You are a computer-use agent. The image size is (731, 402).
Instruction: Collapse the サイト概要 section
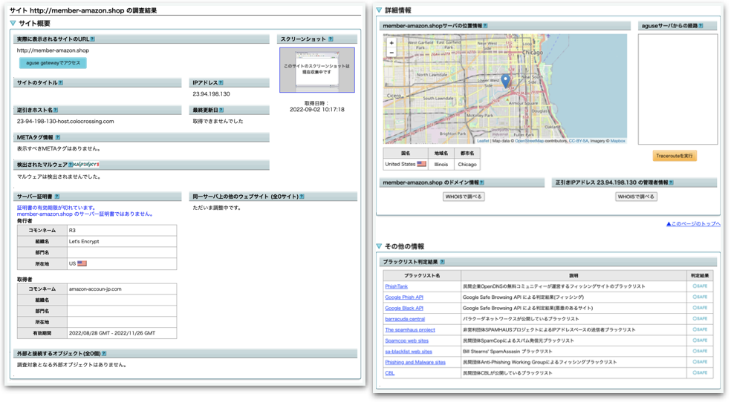[13, 23]
